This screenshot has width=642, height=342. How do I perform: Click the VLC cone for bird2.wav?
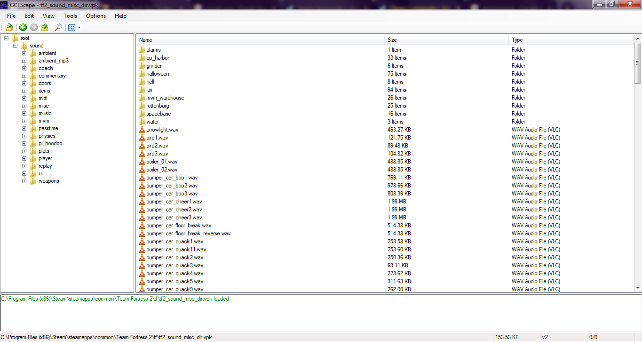pos(142,146)
